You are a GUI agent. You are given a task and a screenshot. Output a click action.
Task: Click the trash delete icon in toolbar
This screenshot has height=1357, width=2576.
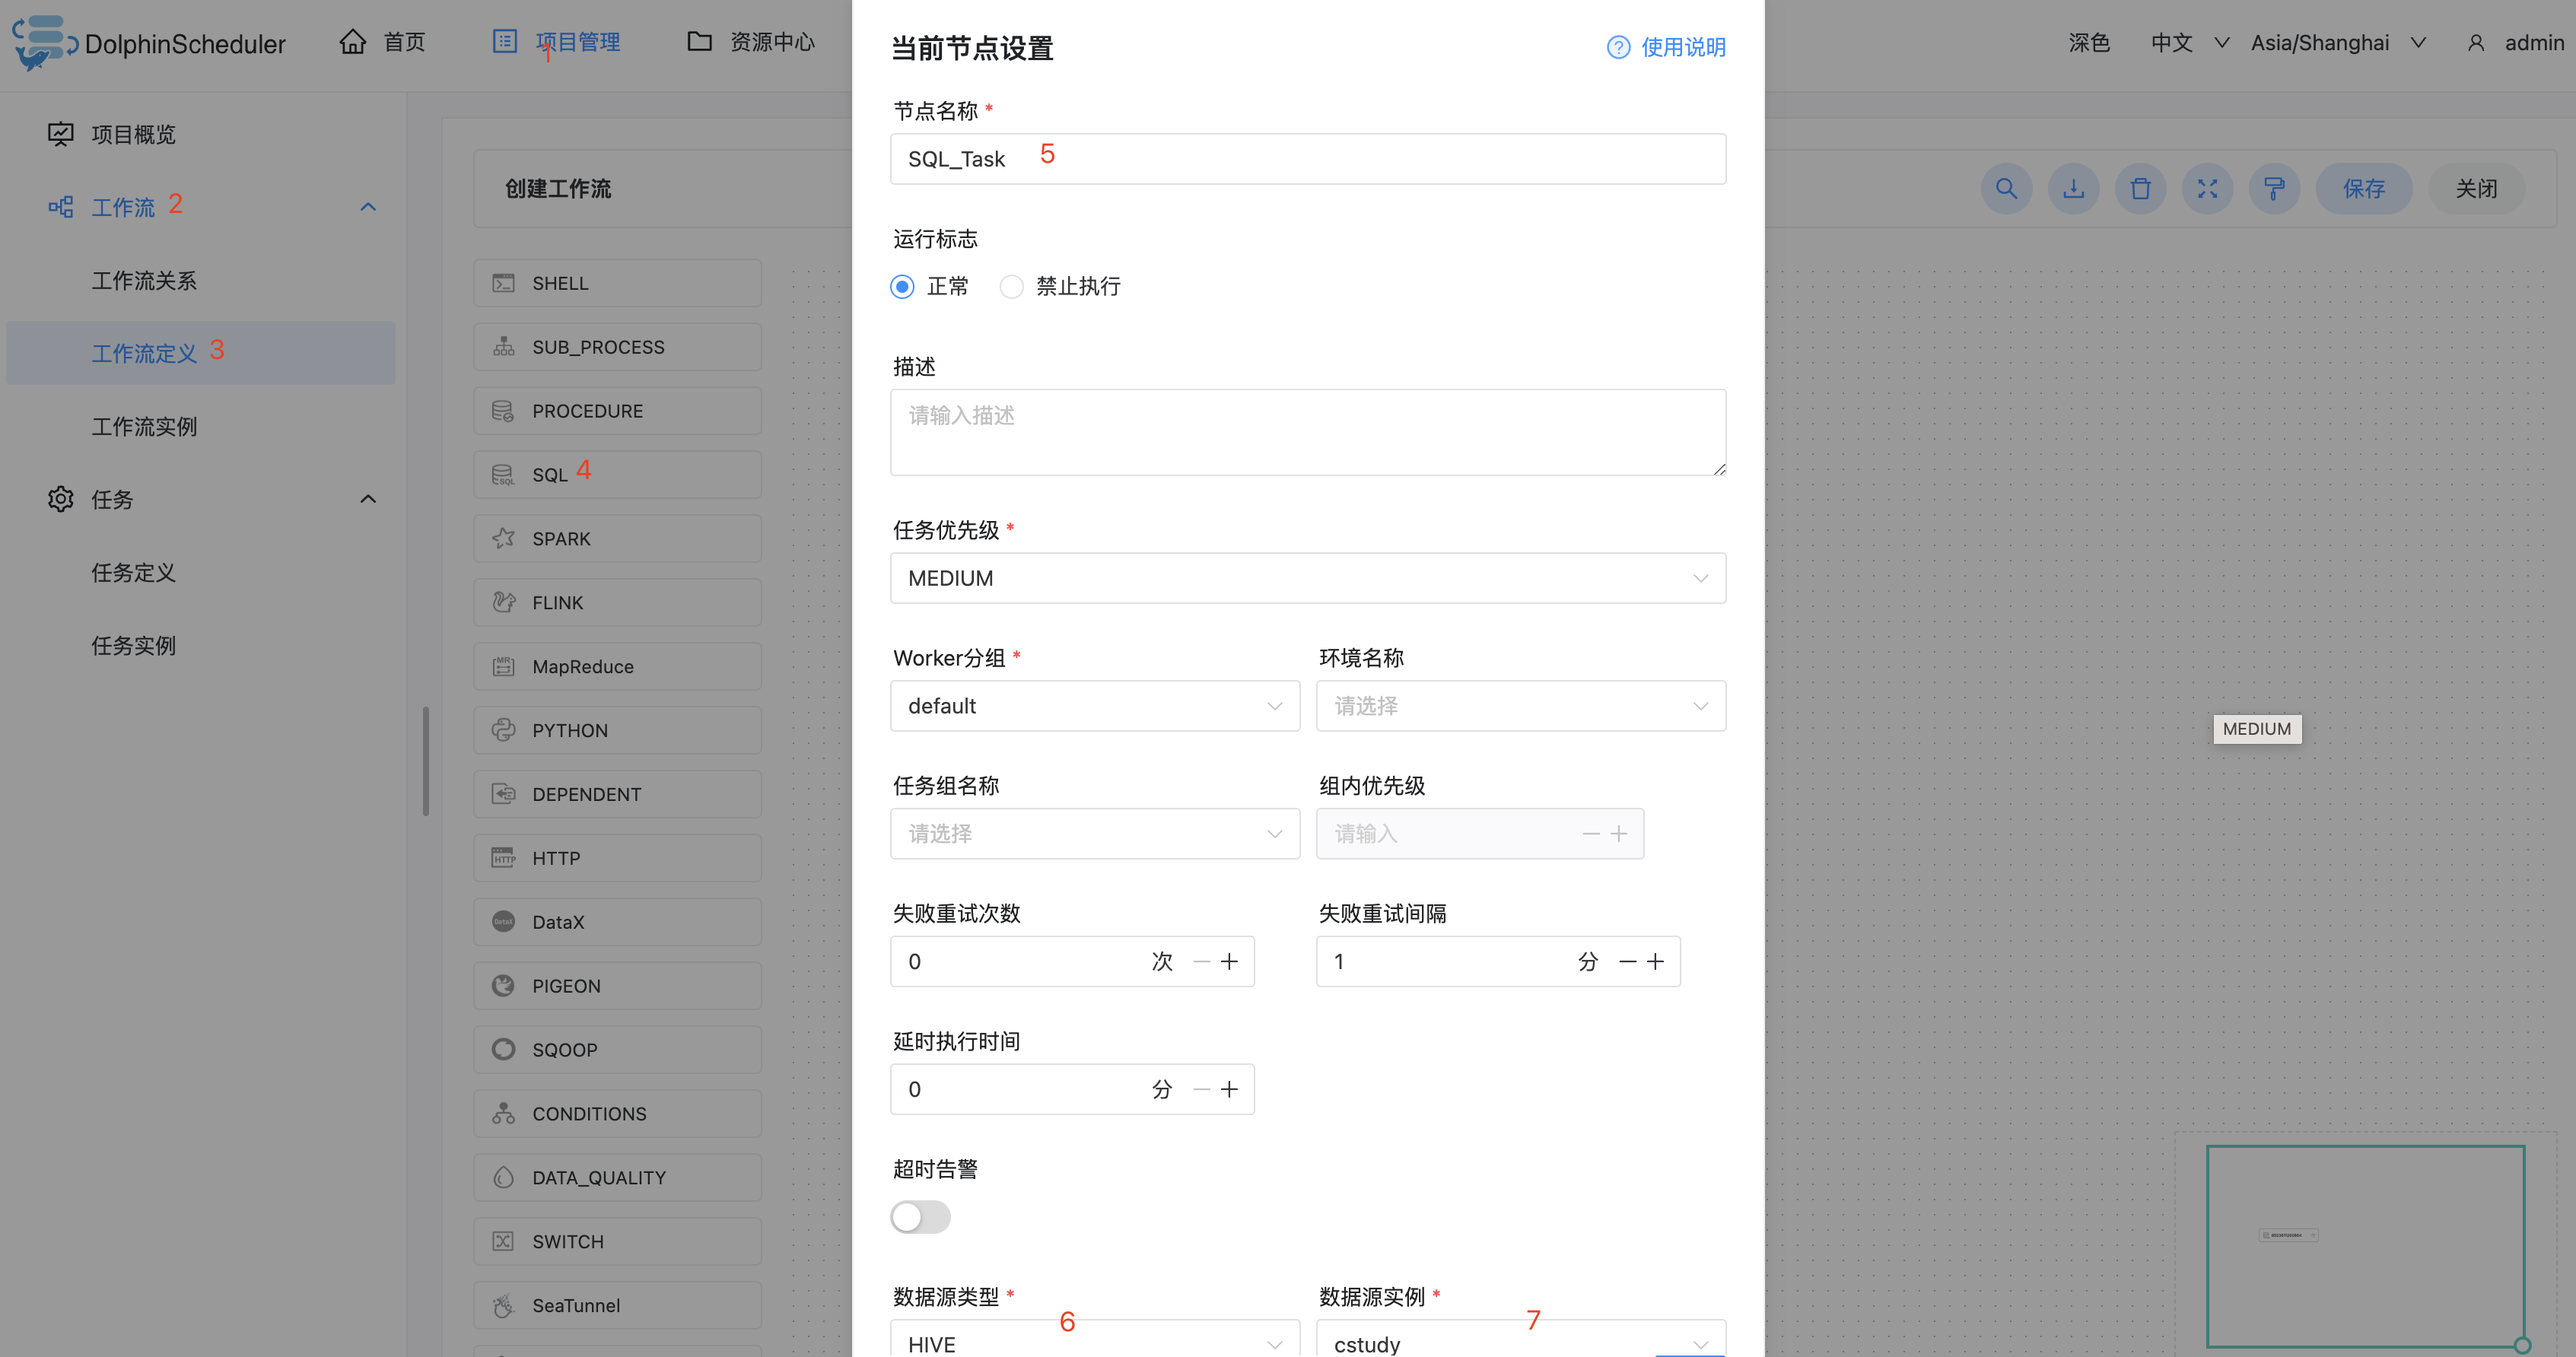2140,188
